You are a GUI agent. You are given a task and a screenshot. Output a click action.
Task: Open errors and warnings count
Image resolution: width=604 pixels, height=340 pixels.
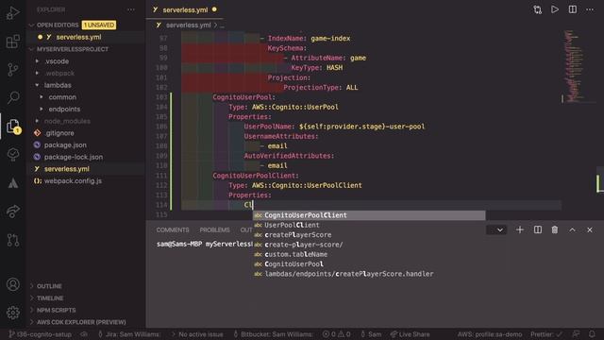click(x=337, y=334)
